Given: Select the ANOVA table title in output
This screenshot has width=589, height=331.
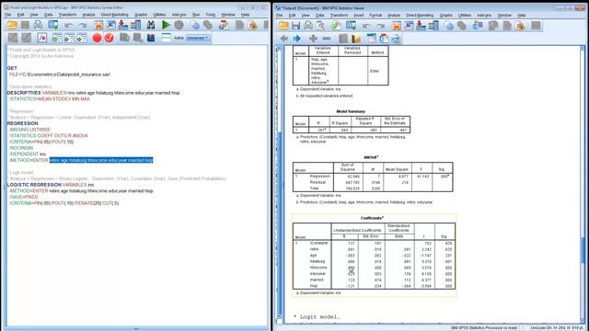Looking at the screenshot, I should tap(371, 157).
